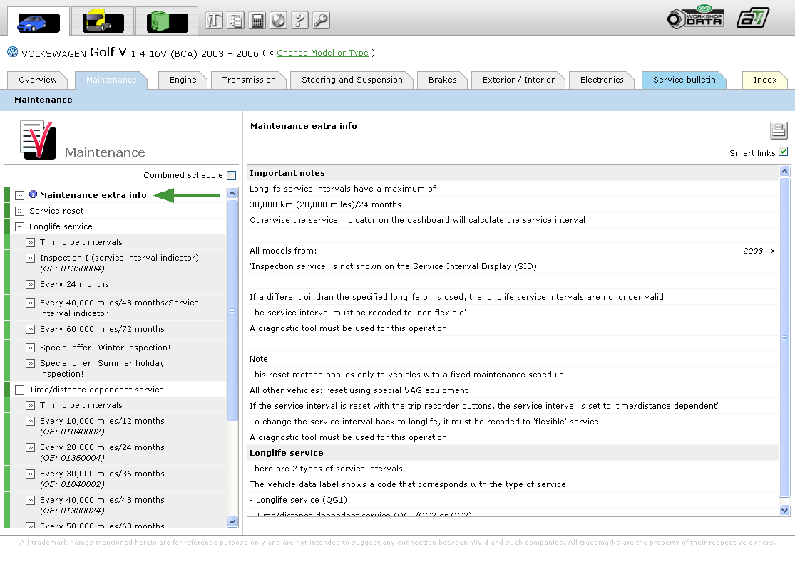The height and width of the screenshot is (564, 795).
Task: Toggle the Smart links checkbox
Action: click(x=784, y=152)
